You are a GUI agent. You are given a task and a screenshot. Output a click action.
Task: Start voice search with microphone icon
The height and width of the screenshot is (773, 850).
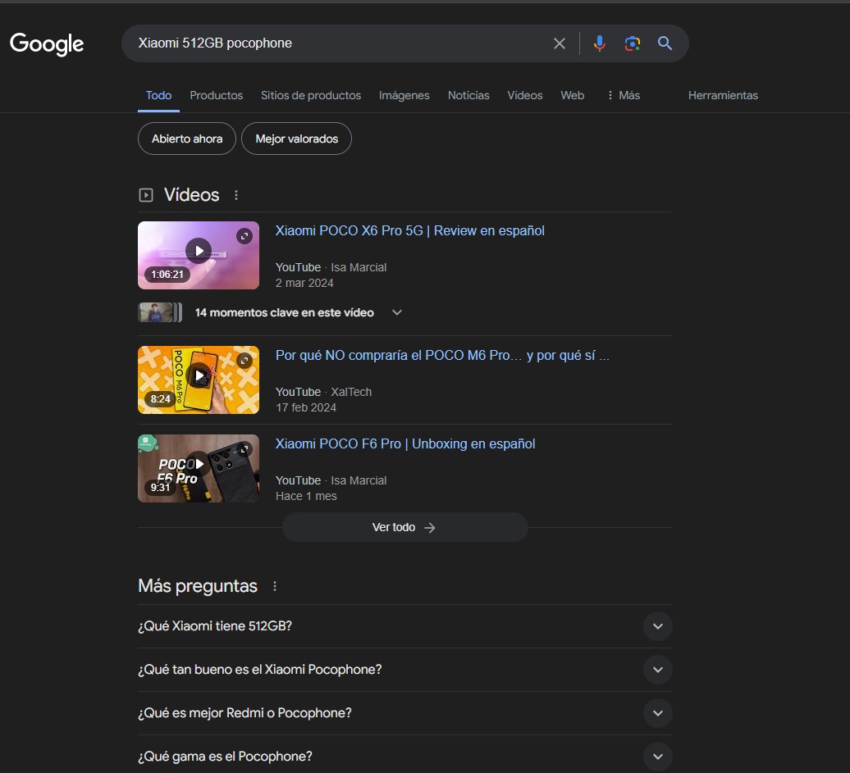coord(600,43)
